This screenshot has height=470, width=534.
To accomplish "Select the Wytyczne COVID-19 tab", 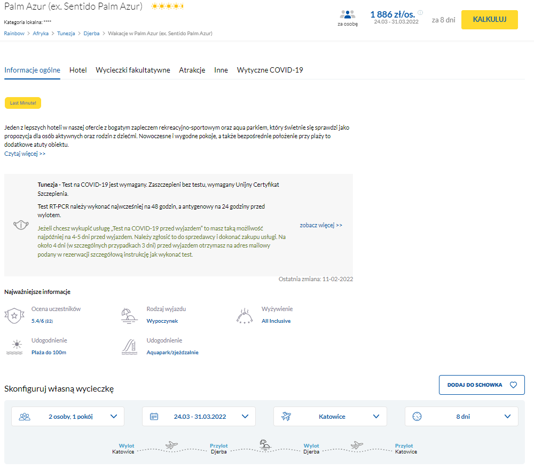I will [x=270, y=70].
